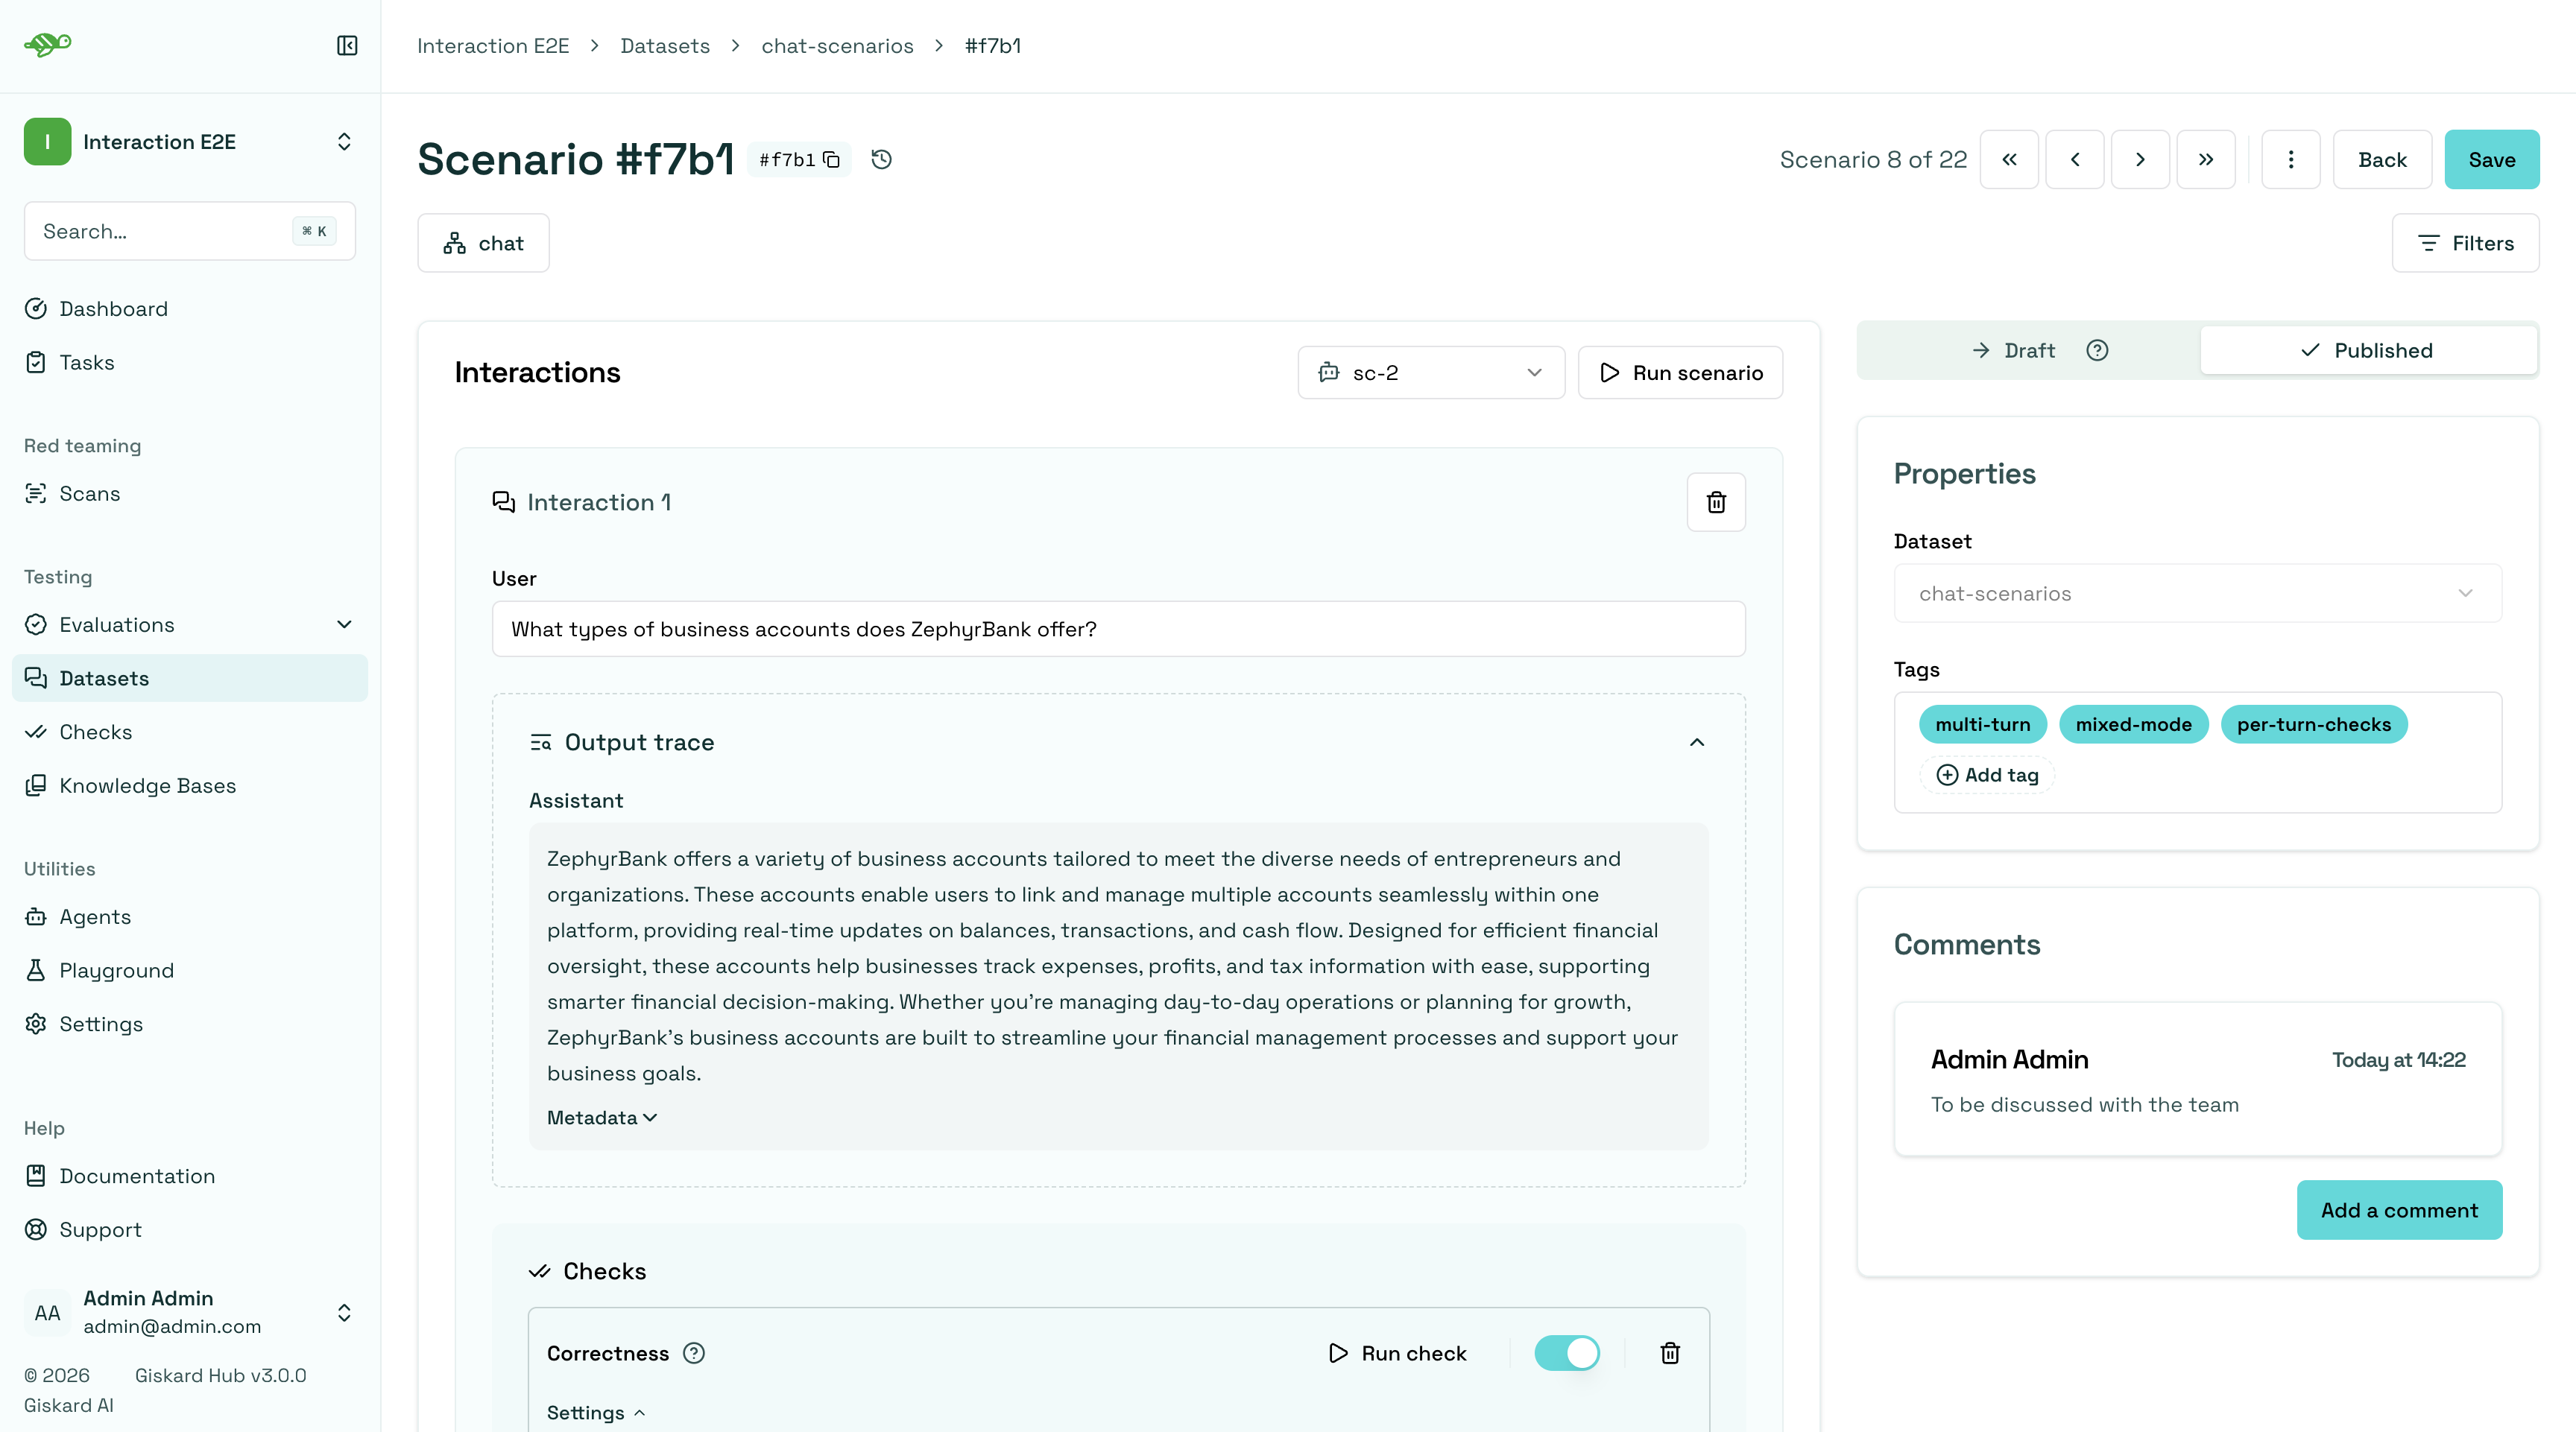Delete Interaction 1 with trash icon
Screen dimensions: 2576x1432
(1716, 503)
